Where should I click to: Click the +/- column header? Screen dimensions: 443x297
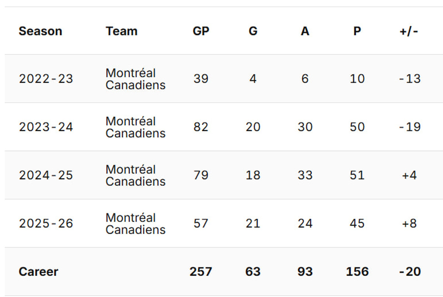409,31
